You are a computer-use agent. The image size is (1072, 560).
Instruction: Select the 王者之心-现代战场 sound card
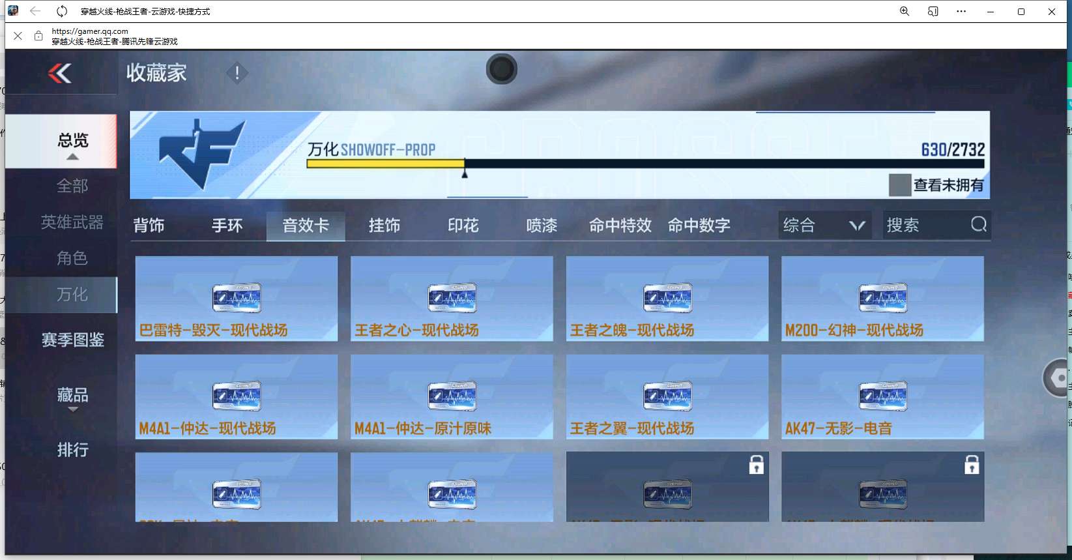click(452, 299)
